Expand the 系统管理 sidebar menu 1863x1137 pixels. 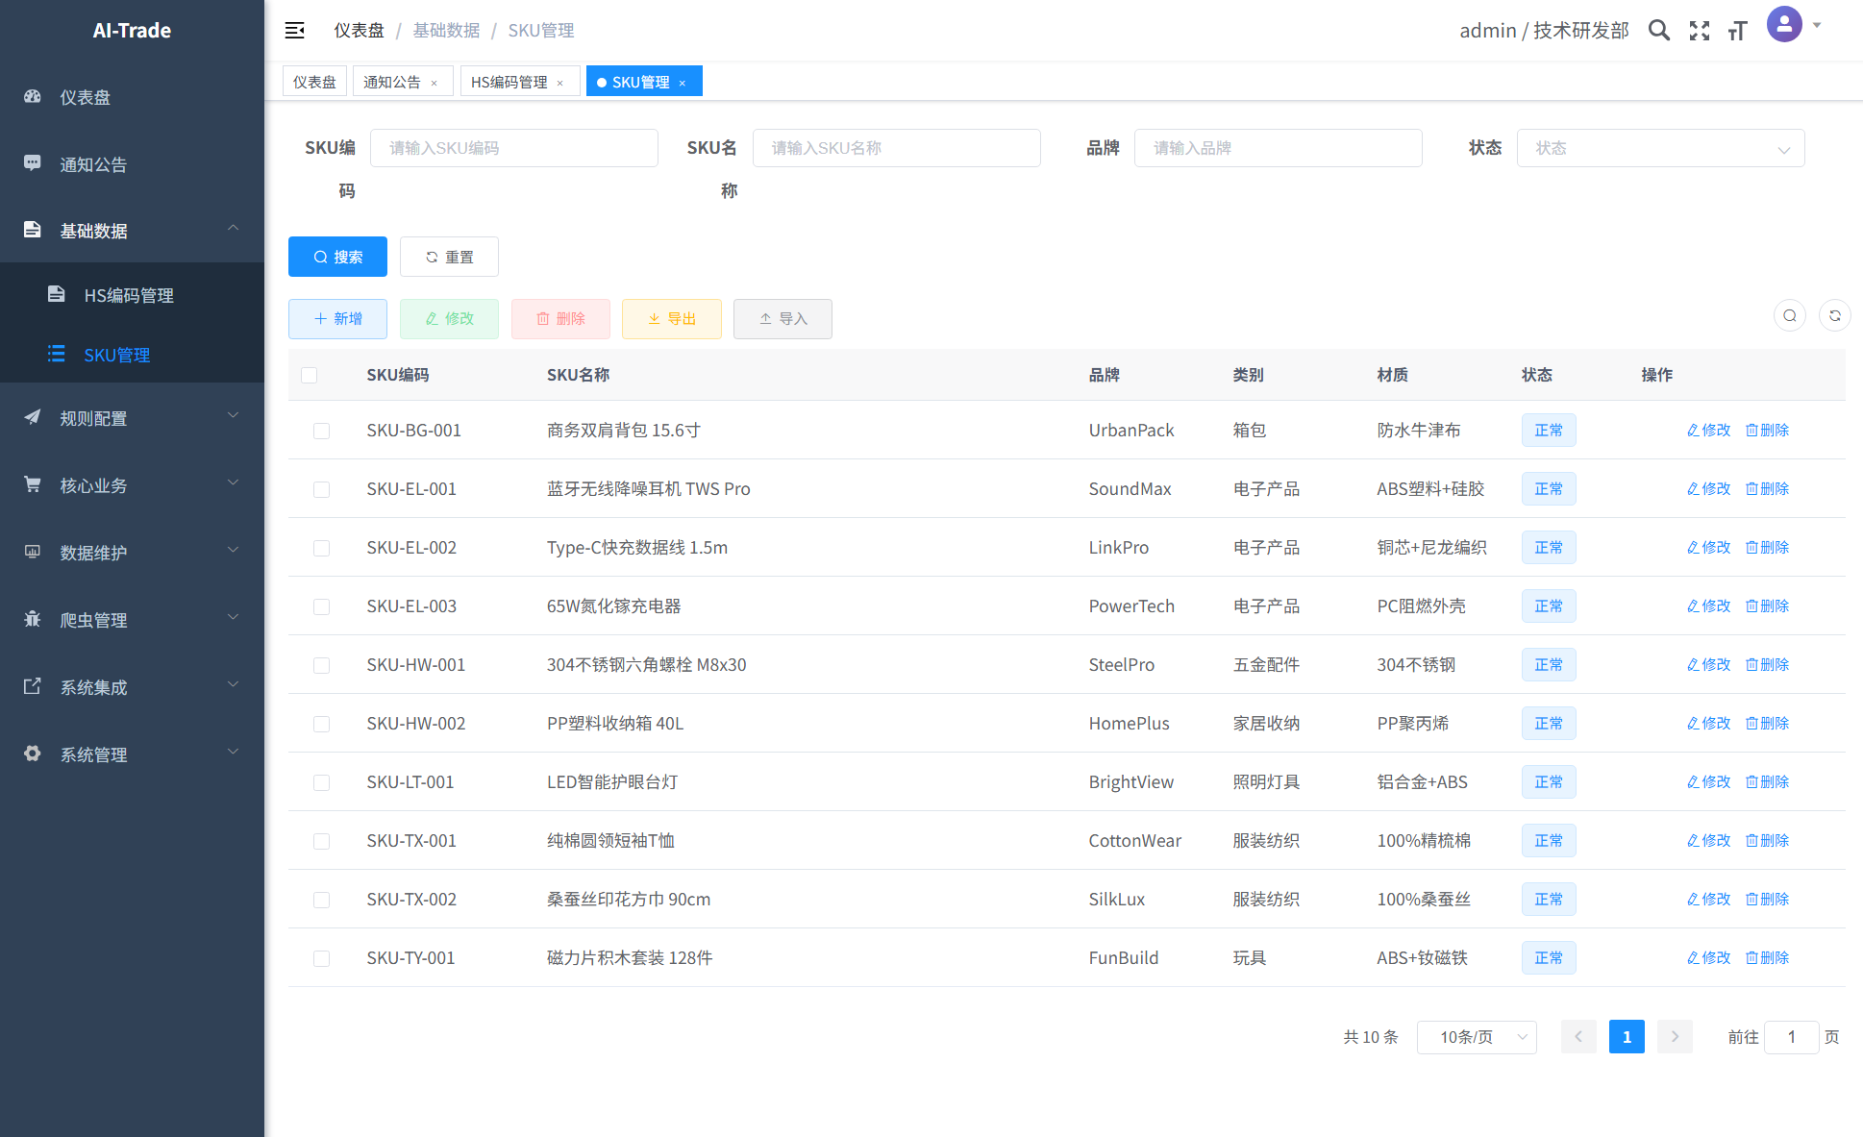point(132,754)
